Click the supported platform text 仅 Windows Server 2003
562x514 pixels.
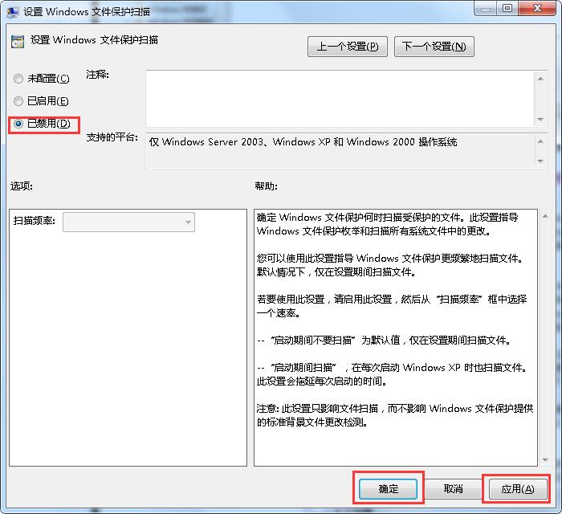[x=303, y=142]
